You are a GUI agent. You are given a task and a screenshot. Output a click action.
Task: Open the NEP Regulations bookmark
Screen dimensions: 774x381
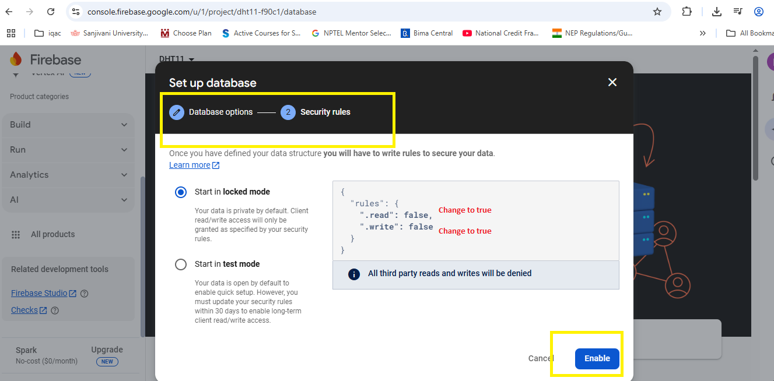[592, 33]
